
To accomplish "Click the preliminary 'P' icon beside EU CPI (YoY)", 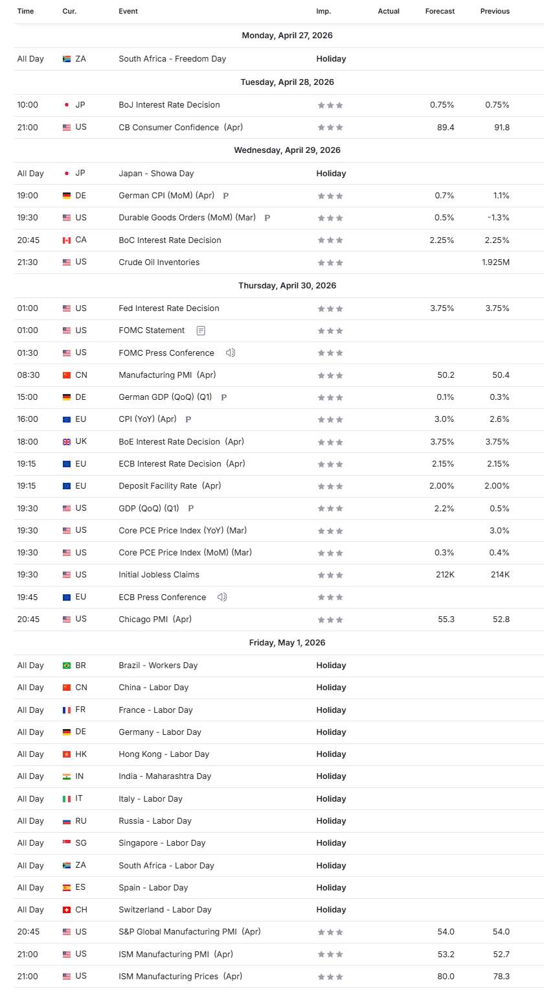I will (188, 419).
